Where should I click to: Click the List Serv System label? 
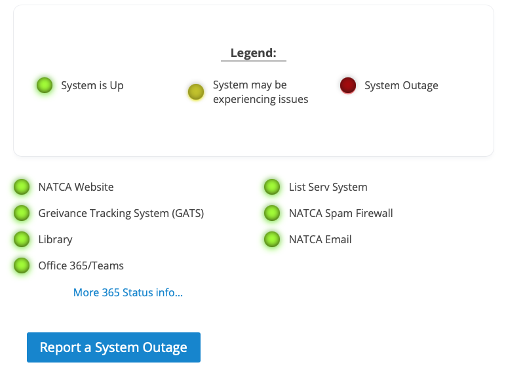(x=328, y=187)
